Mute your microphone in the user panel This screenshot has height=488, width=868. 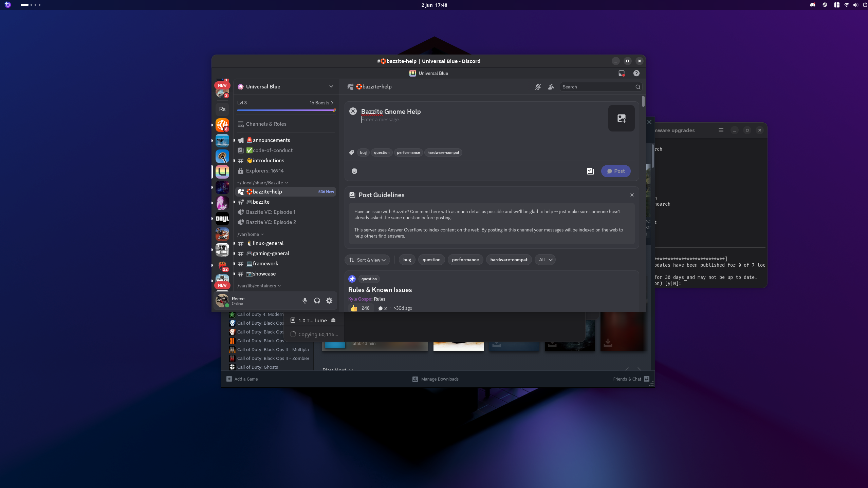[x=304, y=301]
